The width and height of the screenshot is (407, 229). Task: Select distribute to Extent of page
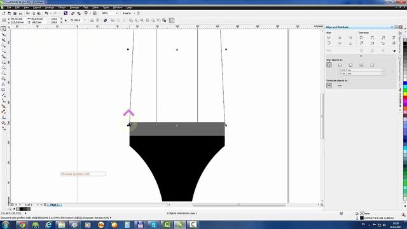pos(340,85)
